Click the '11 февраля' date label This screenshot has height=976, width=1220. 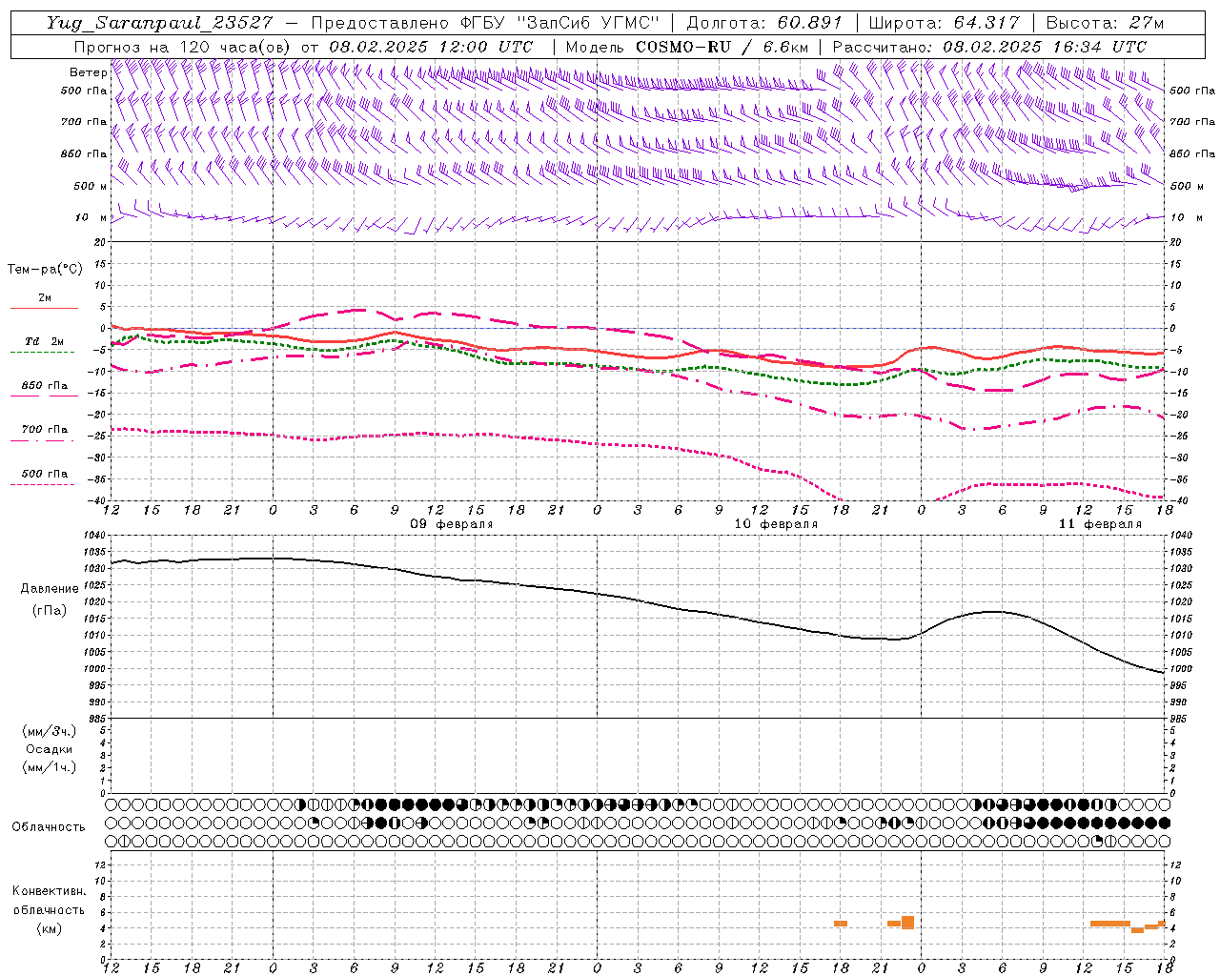pyautogui.click(x=1100, y=524)
